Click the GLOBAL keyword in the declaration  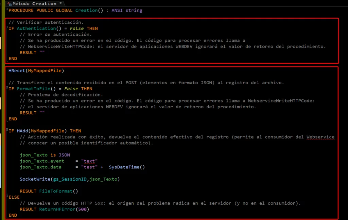pos(64,10)
